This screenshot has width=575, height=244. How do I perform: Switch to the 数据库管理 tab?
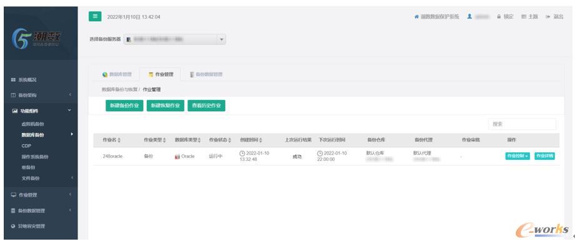[x=117, y=74]
